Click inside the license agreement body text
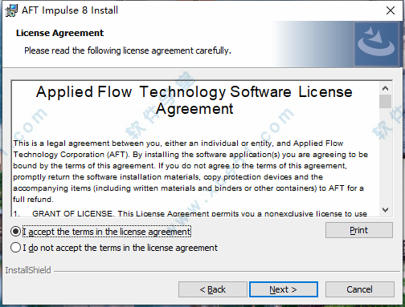 (190, 171)
